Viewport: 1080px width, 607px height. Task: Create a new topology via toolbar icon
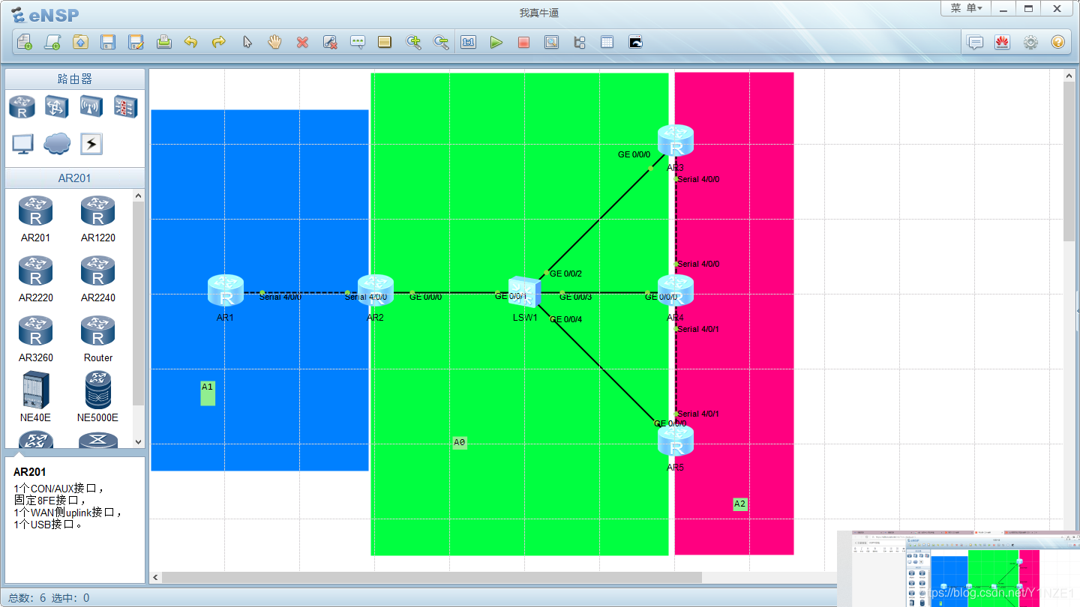click(25, 42)
